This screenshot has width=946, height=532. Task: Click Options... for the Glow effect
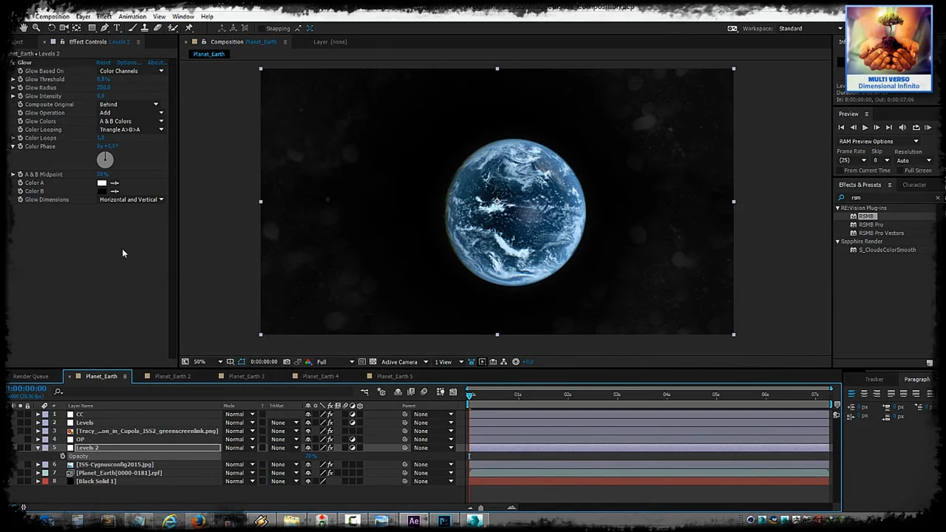[129, 62]
